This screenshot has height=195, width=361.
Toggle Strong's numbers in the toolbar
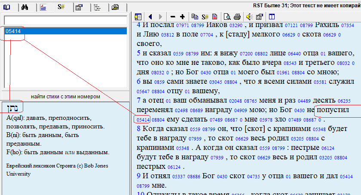[205, 17]
